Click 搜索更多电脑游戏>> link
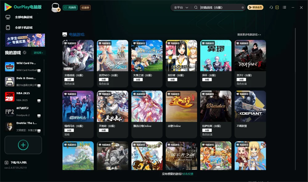Viewport: 308px width, 182px height. [x=249, y=35]
